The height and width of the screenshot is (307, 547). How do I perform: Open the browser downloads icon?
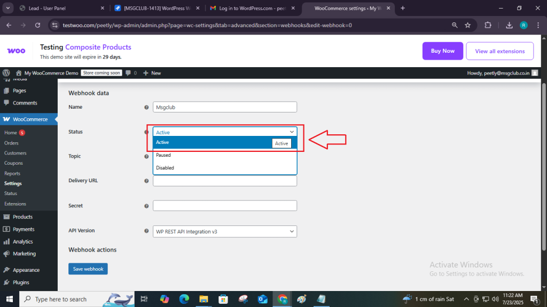click(509, 25)
